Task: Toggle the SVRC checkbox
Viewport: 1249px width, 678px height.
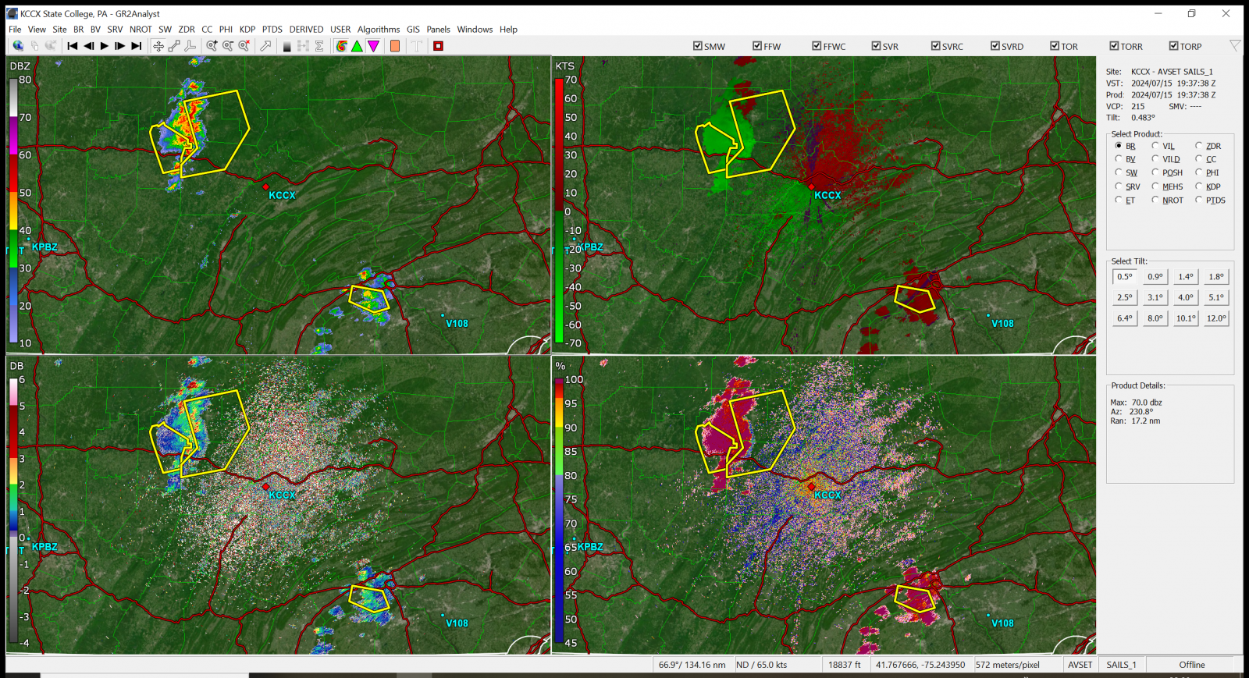Action: (x=936, y=46)
